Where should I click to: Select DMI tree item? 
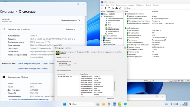tap(108, 23)
